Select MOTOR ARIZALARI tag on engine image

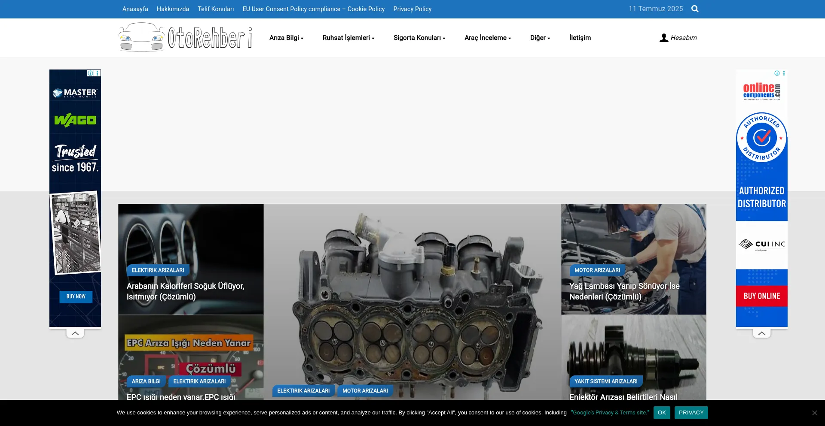[365, 391]
